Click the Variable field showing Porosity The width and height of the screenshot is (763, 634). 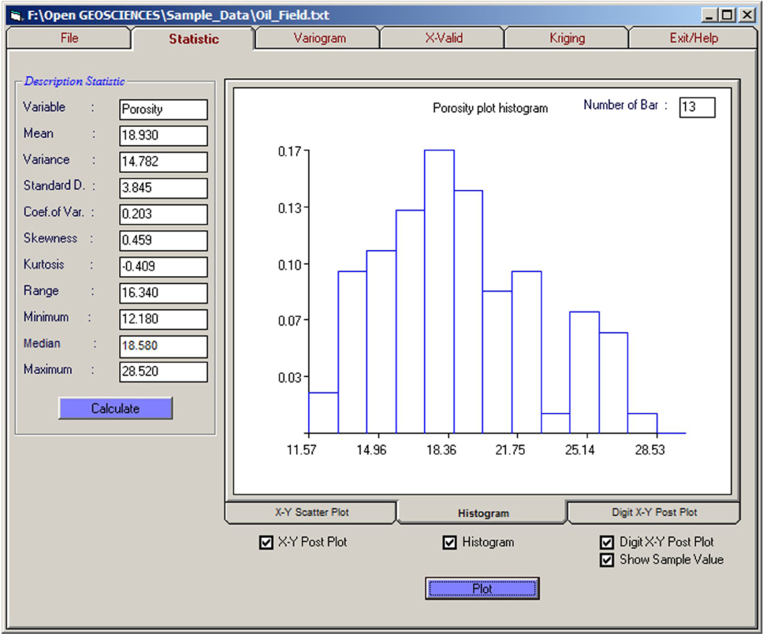pyautogui.click(x=163, y=110)
